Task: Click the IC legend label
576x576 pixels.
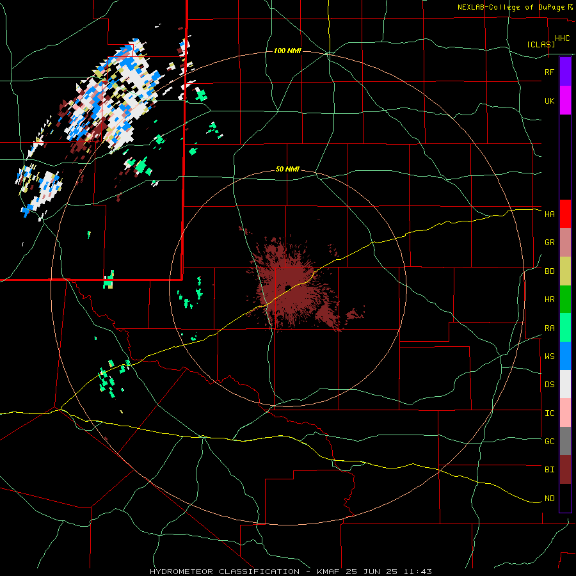Action: pos(549,413)
